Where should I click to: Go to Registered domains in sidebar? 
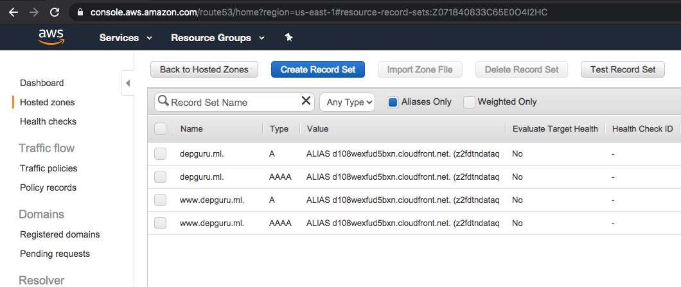click(x=60, y=234)
